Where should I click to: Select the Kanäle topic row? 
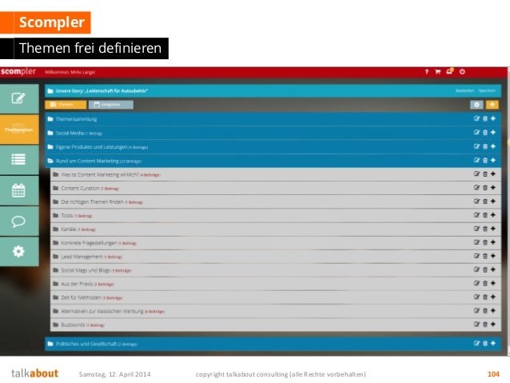[276, 229]
